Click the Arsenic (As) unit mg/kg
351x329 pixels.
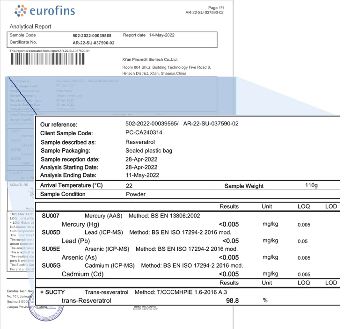(271, 257)
